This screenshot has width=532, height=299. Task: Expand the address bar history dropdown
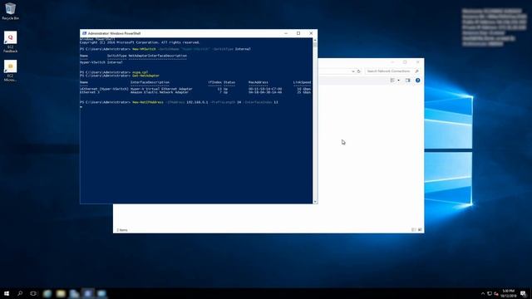[x=353, y=71]
